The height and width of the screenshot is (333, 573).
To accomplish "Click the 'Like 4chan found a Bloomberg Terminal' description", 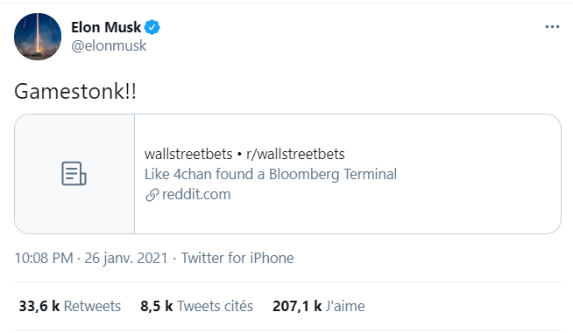I will (x=271, y=174).
